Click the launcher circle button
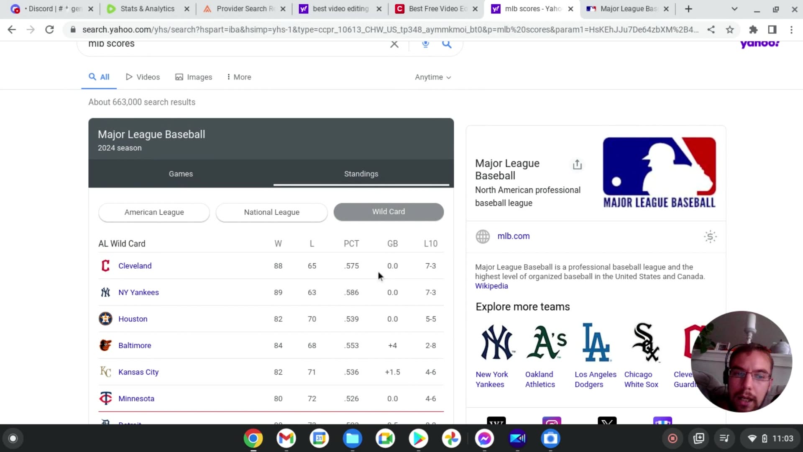The height and width of the screenshot is (452, 803). pyautogui.click(x=13, y=439)
